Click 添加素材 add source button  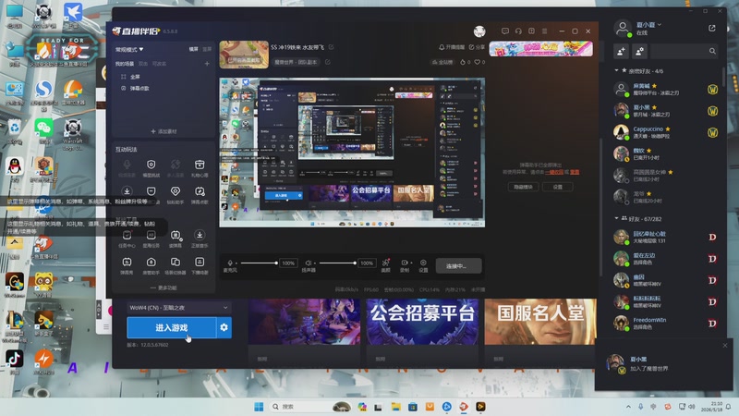164,131
